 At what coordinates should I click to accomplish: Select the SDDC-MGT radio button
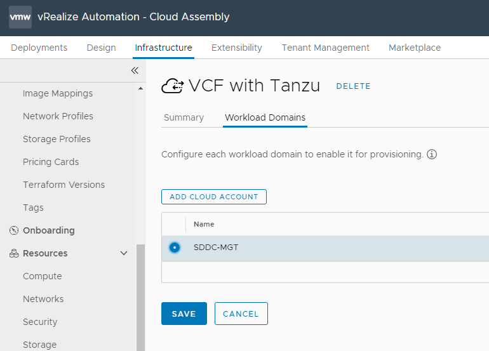point(175,248)
